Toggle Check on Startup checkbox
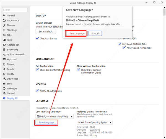 [x=37, y=38]
